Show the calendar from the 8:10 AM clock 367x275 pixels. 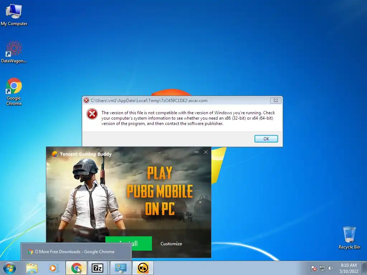click(349, 268)
